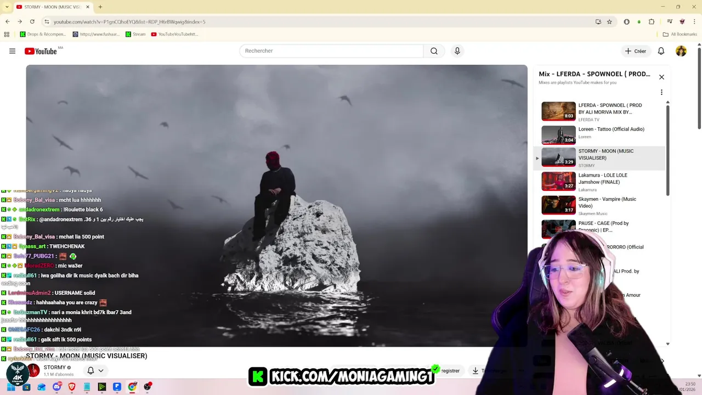The image size is (702, 395).
Task: Focus the Rechercher search field
Action: click(x=331, y=51)
